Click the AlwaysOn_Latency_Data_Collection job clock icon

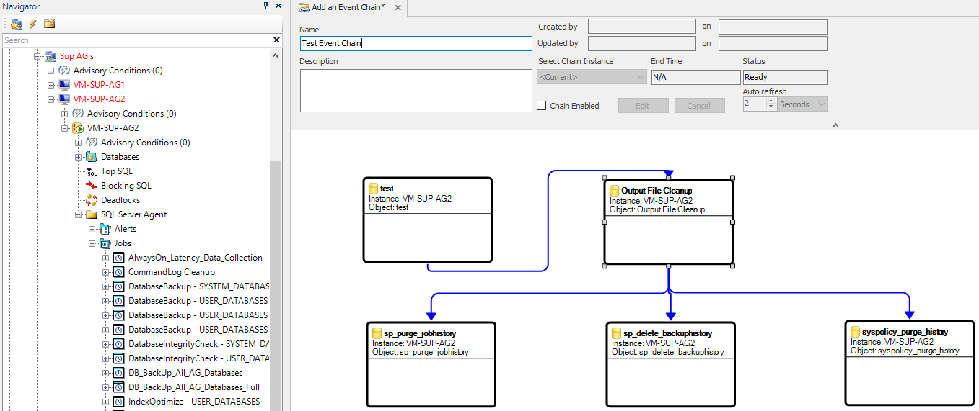119,258
